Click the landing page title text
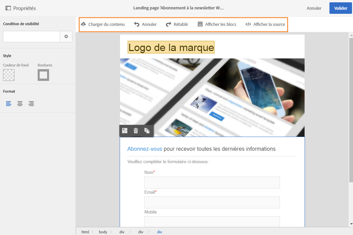The height and width of the screenshot is (235, 353). pos(178,8)
